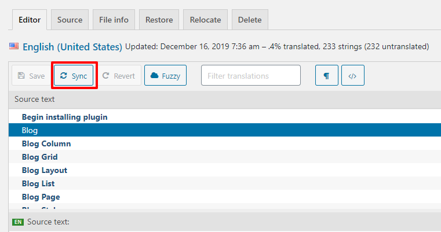
Task: Click the Filter translations field
Action: [x=250, y=76]
